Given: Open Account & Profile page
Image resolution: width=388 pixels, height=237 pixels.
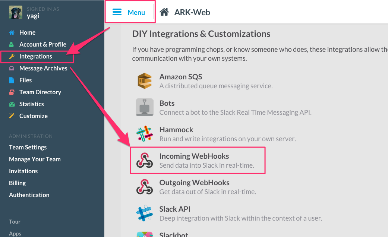Looking at the screenshot, I should point(42,44).
